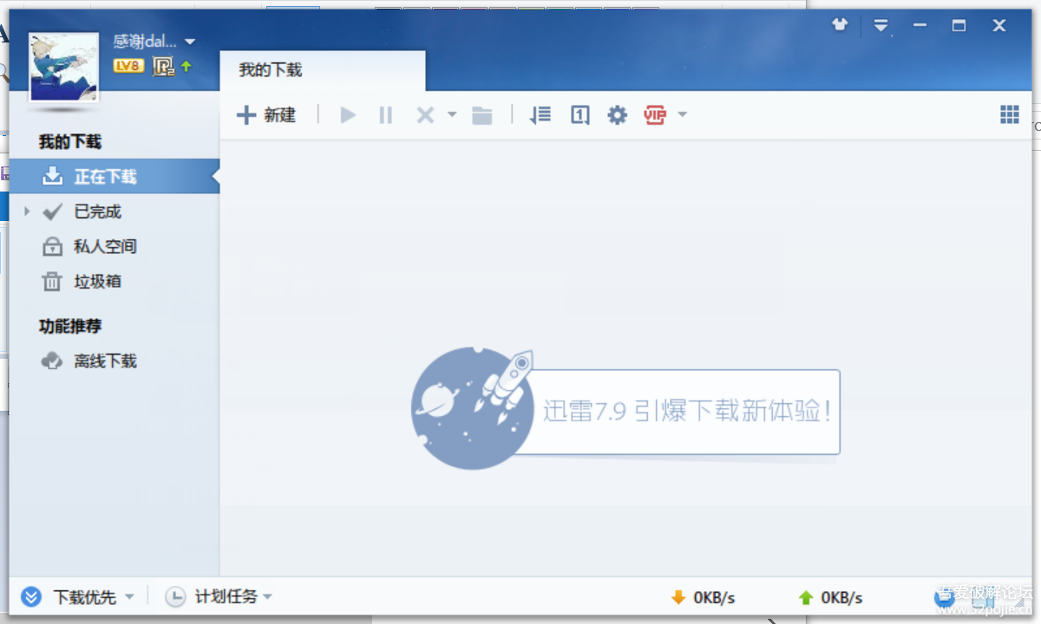Click the shirt skin icon
The image size is (1041, 624).
coord(839,25)
